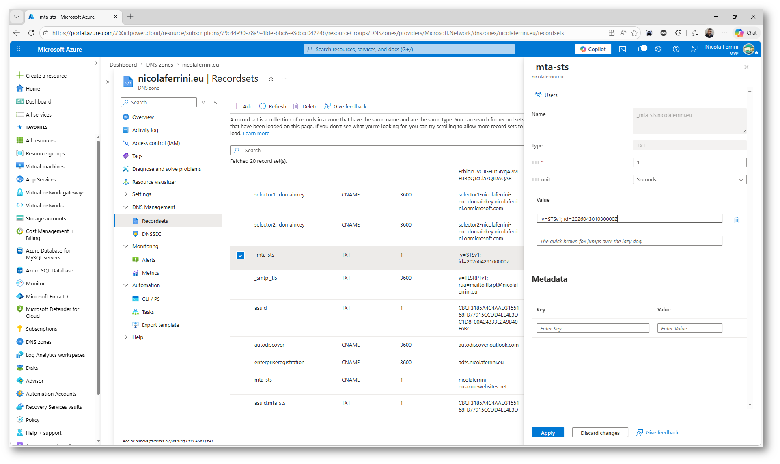Image resolution: width=780 pixels, height=464 pixels.
Task: Open notifications bell in Azure header
Action: click(x=641, y=49)
